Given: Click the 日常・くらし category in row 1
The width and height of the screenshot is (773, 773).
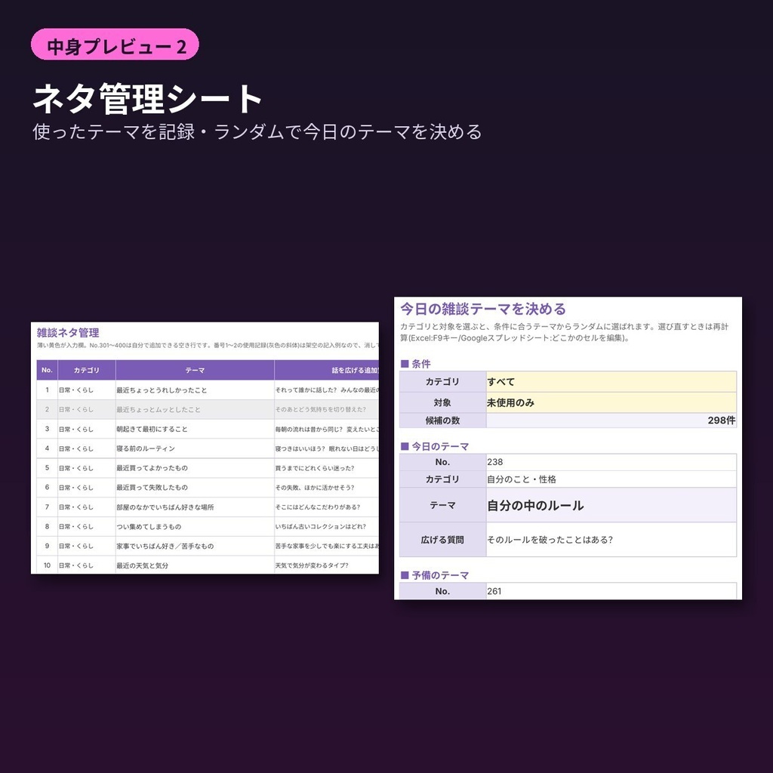Looking at the screenshot, I should pyautogui.click(x=76, y=390).
